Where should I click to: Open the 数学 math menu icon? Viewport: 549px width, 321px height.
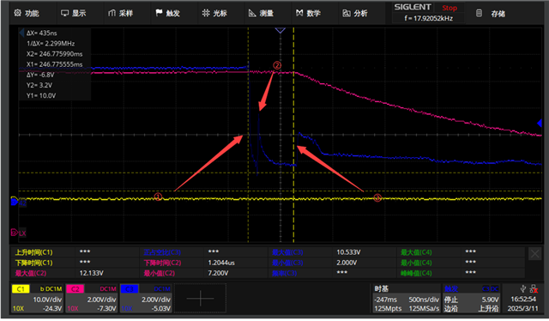[x=299, y=13]
